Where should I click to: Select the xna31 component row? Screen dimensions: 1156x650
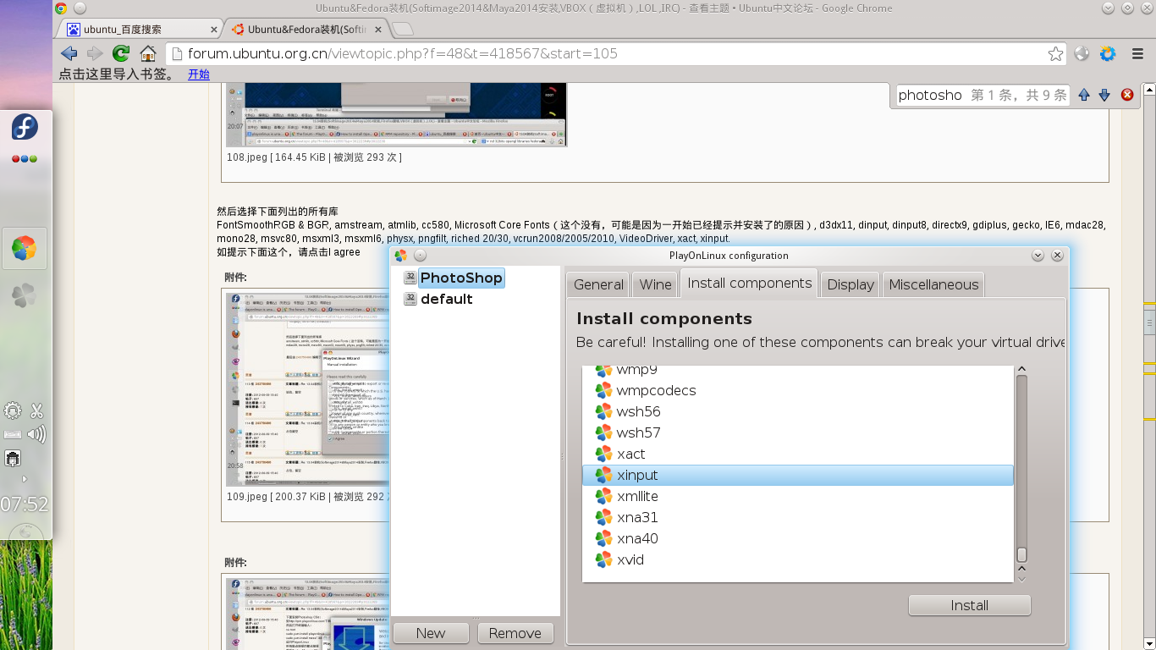798,518
